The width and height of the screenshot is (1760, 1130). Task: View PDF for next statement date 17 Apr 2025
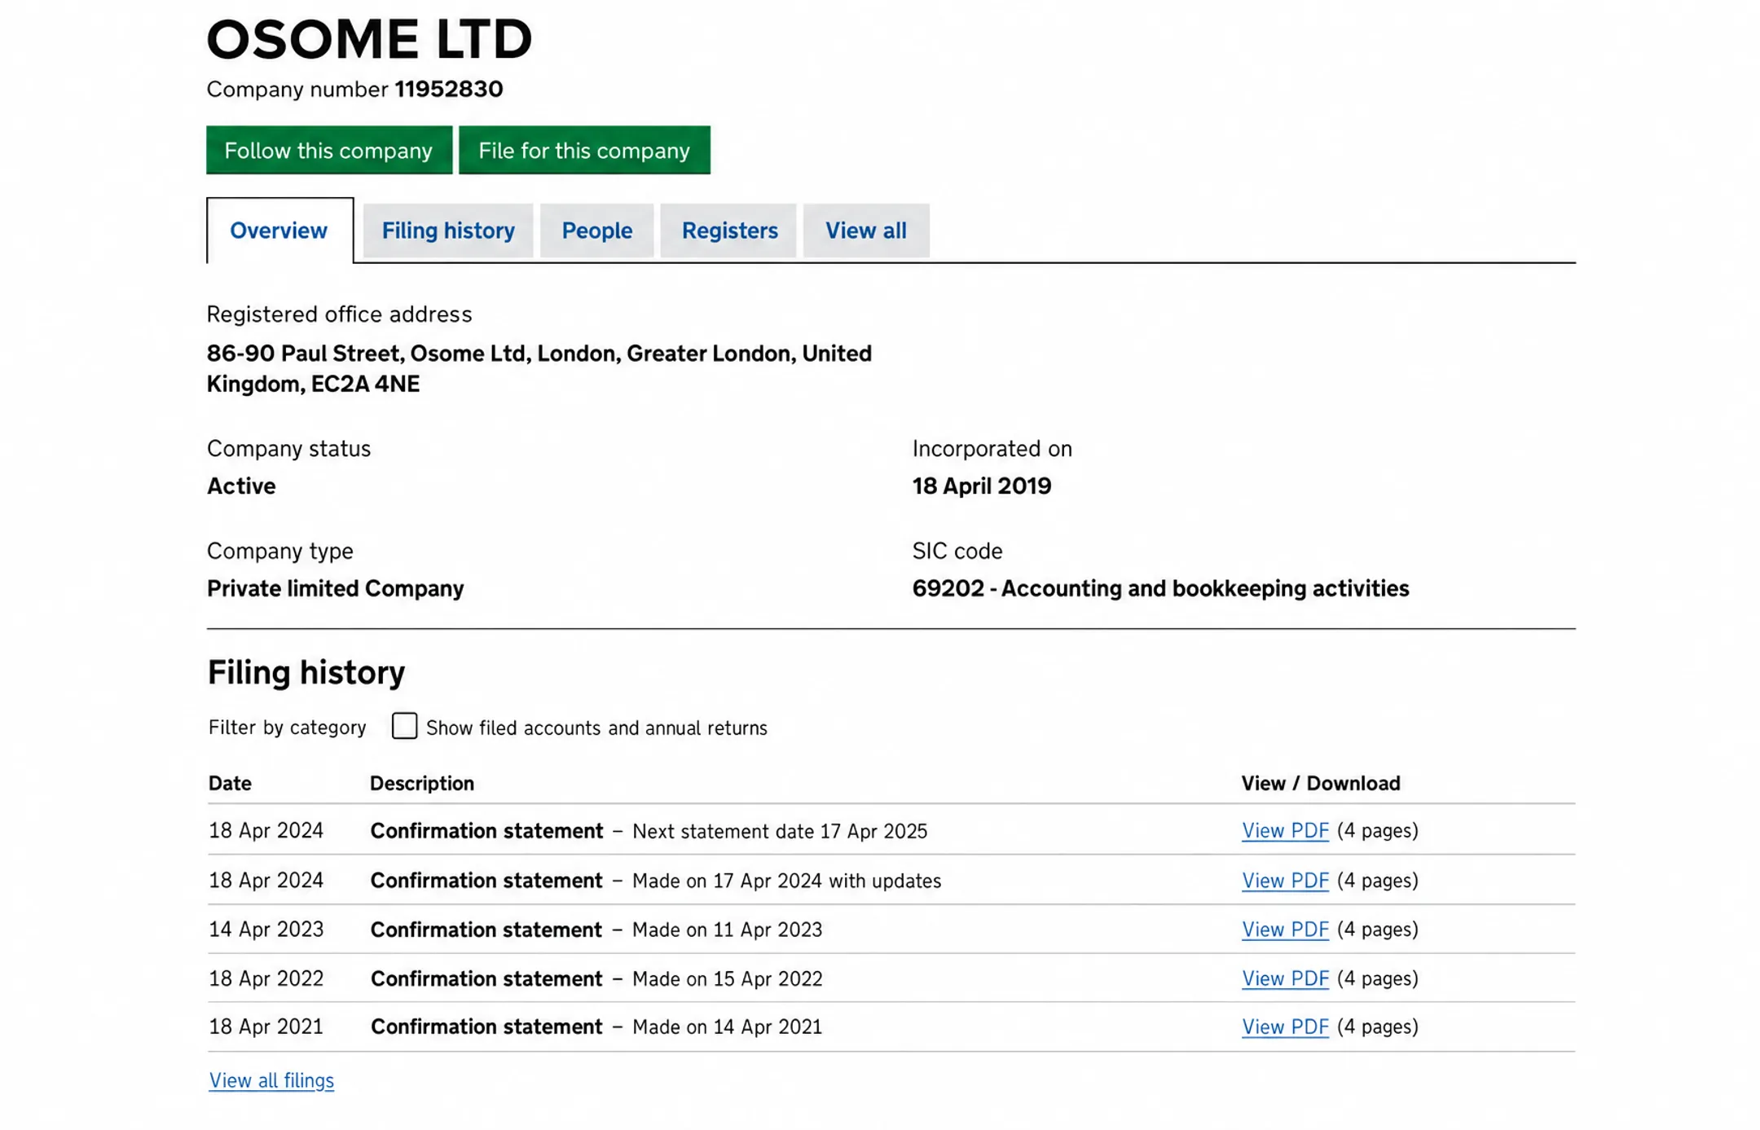(x=1285, y=831)
